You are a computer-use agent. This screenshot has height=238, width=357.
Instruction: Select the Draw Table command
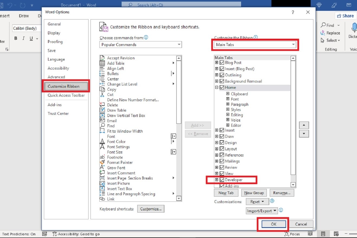[116, 110]
